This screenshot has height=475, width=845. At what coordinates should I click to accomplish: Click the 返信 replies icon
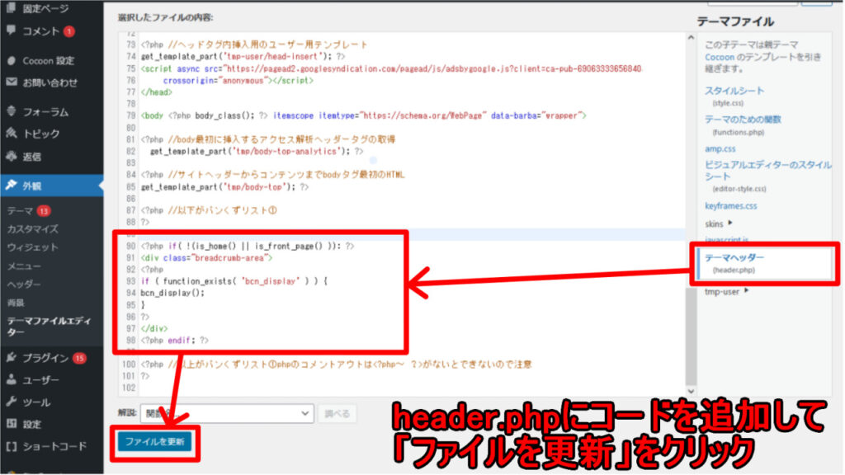(x=11, y=157)
